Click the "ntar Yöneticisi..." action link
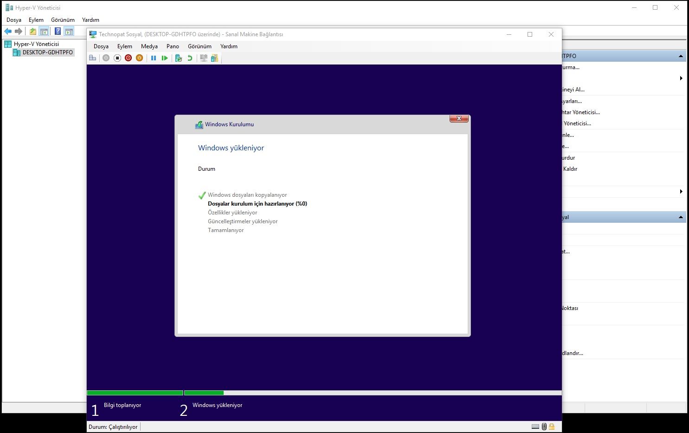This screenshot has width=689, height=433. [x=581, y=112]
